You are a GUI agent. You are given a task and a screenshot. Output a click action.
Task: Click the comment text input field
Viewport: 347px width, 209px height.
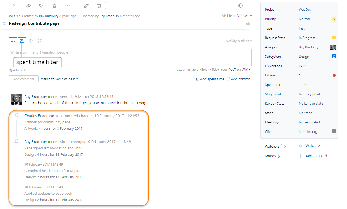130,57
